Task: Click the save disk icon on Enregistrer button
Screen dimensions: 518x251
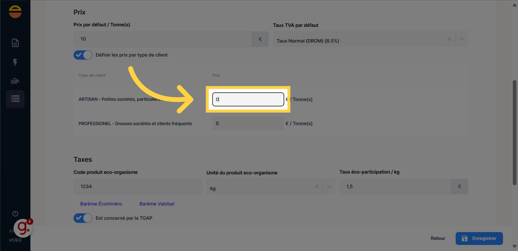Action: click(x=465, y=238)
